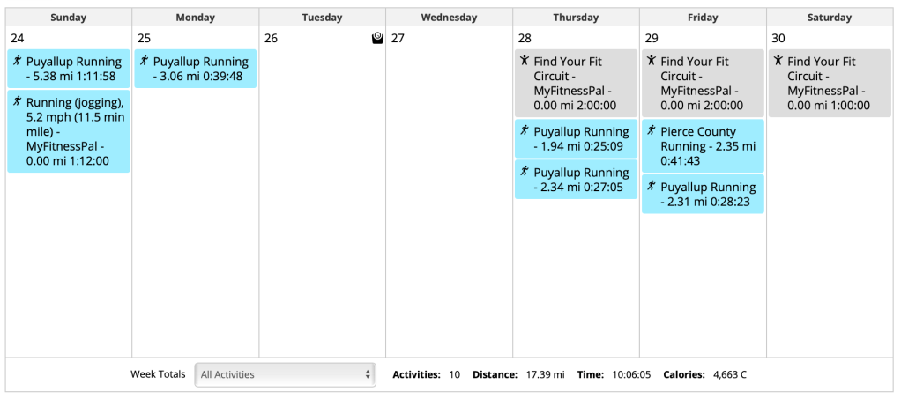Open Thursday's Puyallup Running 2.34 mi activity
Viewport: 901px width, 399px height.
click(x=582, y=180)
